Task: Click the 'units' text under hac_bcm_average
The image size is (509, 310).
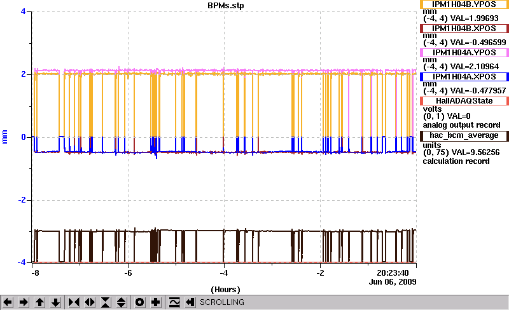Action: click(432, 145)
